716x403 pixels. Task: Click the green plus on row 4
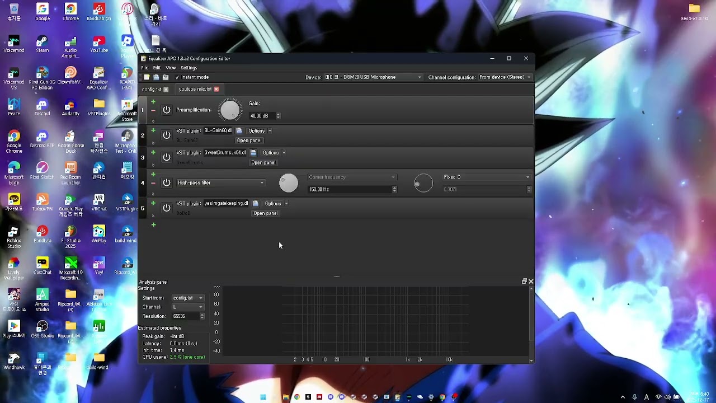pos(153,175)
